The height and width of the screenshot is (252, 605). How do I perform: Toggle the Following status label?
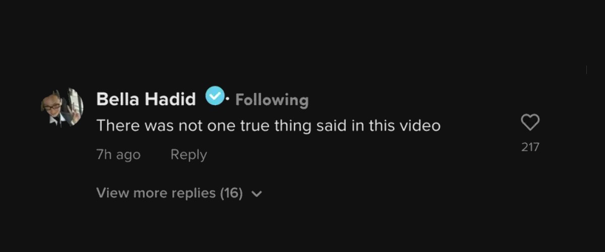tap(272, 100)
